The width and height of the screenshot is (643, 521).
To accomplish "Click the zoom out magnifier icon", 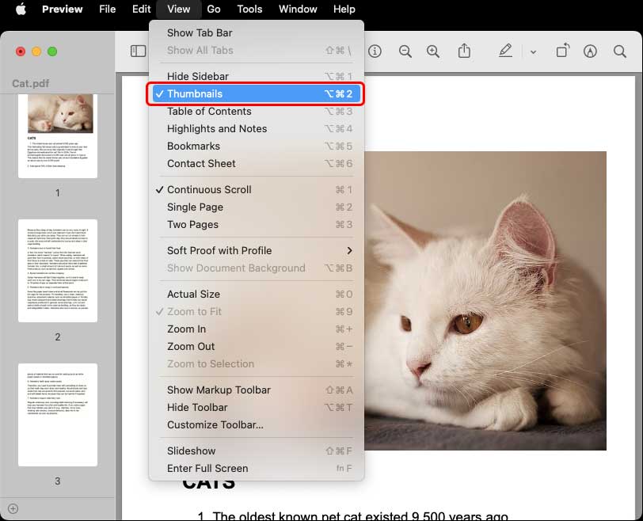I will coord(405,51).
